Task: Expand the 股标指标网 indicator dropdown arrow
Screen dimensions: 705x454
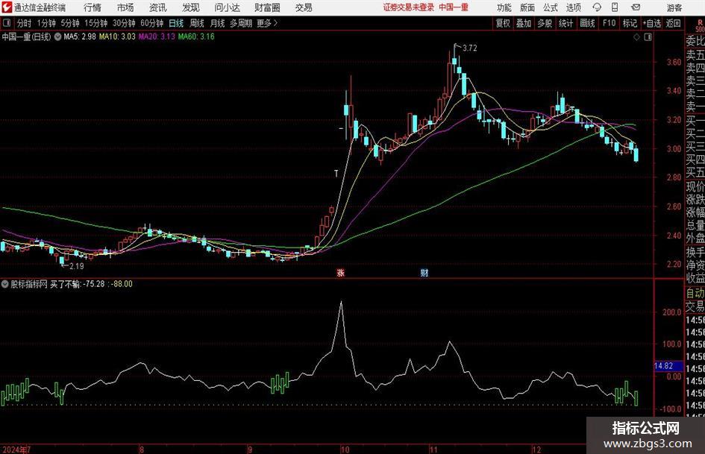Action: click(5, 284)
